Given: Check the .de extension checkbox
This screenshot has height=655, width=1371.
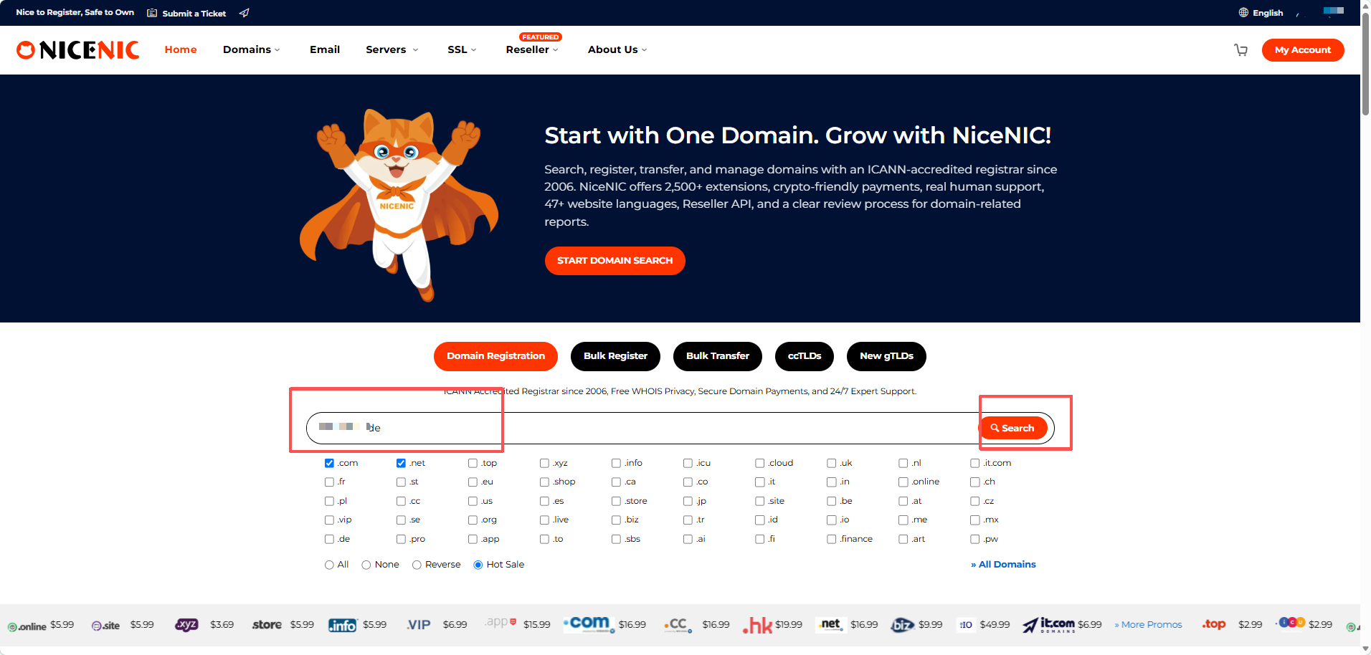Looking at the screenshot, I should [x=329, y=539].
